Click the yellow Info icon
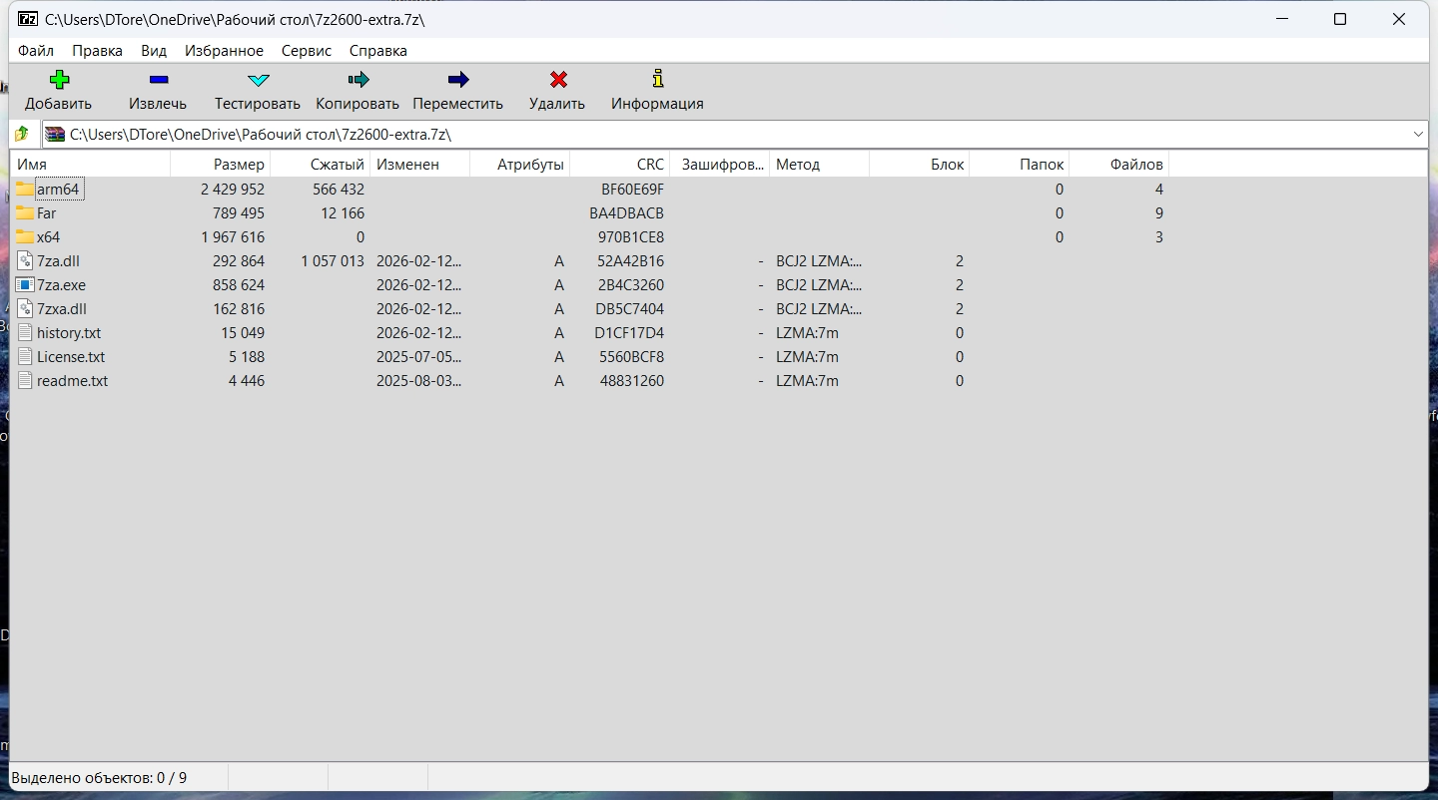 (657, 79)
